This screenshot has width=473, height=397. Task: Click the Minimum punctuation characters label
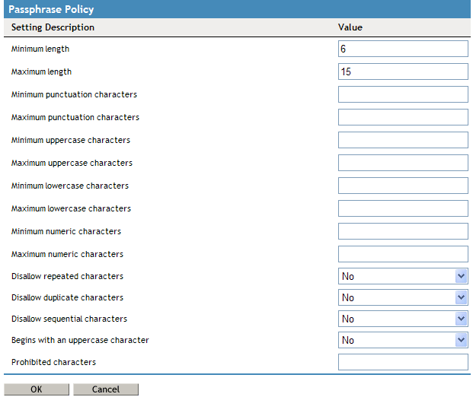click(x=74, y=94)
